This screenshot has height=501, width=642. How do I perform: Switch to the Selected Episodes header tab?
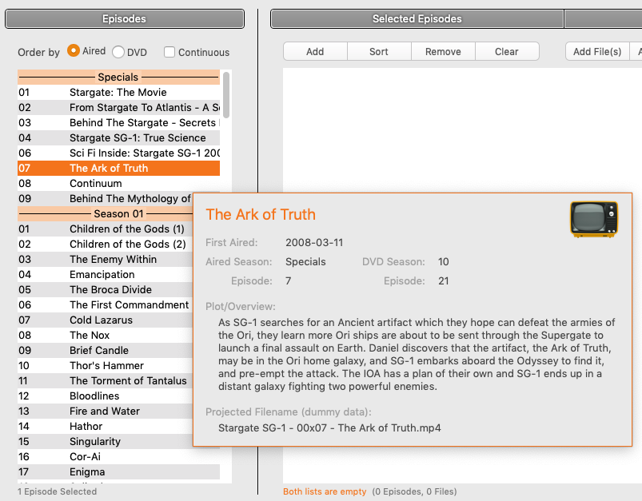417,19
